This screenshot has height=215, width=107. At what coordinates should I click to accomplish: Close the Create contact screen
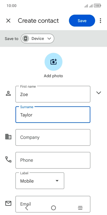(x=8, y=21)
